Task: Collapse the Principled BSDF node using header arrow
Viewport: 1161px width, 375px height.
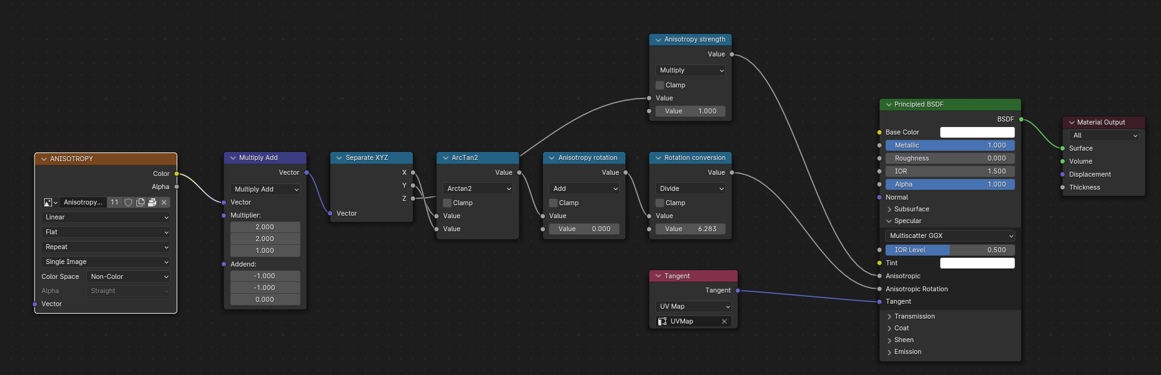Action: [889, 105]
